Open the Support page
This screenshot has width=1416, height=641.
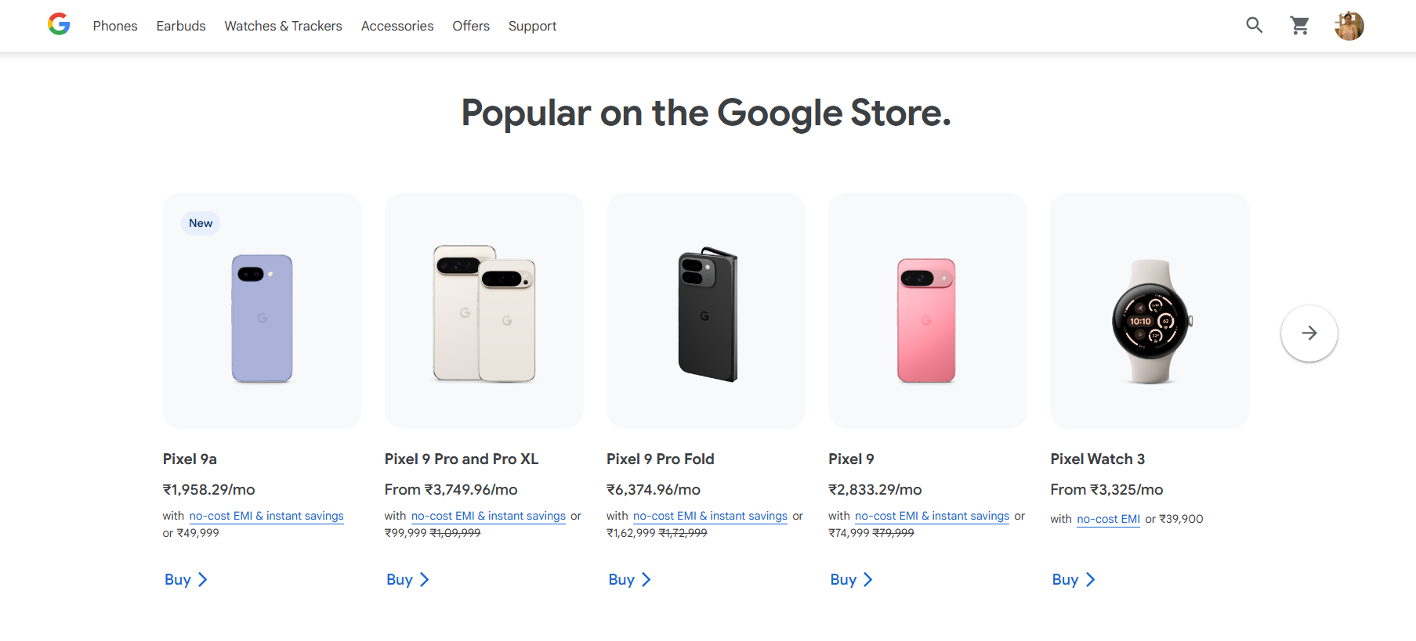532,26
